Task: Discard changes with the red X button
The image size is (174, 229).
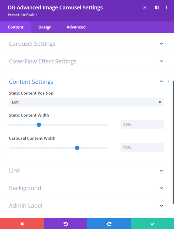Action: (x=22, y=223)
